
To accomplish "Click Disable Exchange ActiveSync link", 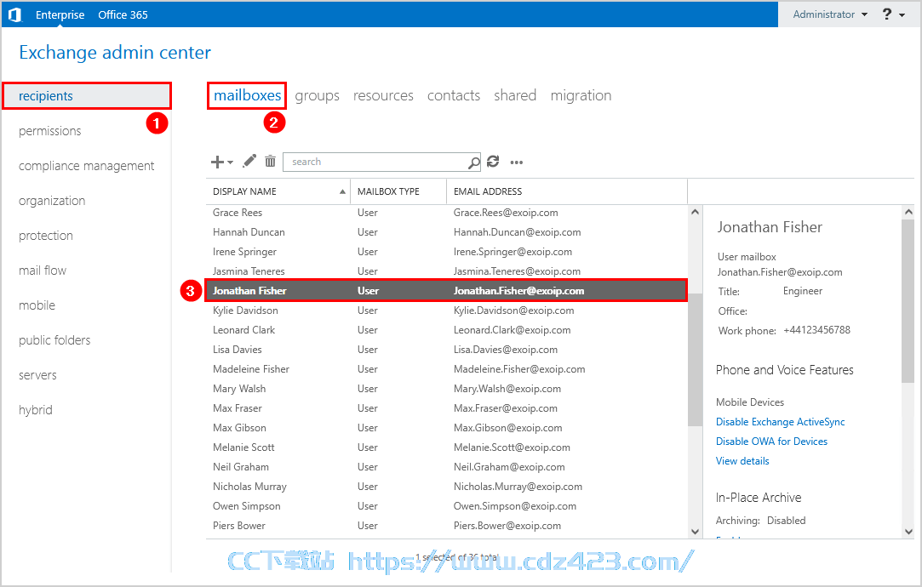I will 781,422.
